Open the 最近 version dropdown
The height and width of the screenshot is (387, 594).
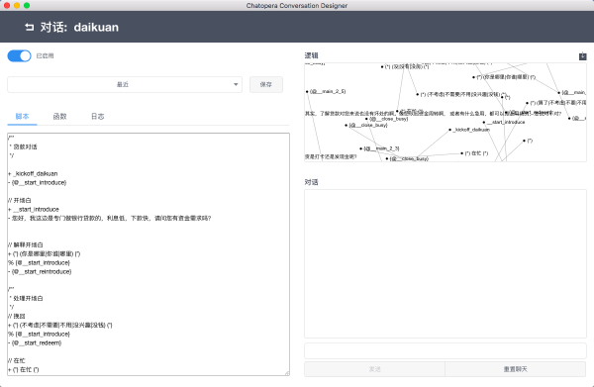125,84
